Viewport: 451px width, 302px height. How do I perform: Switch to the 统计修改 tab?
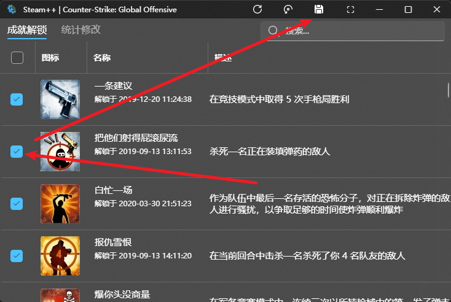[x=81, y=29]
